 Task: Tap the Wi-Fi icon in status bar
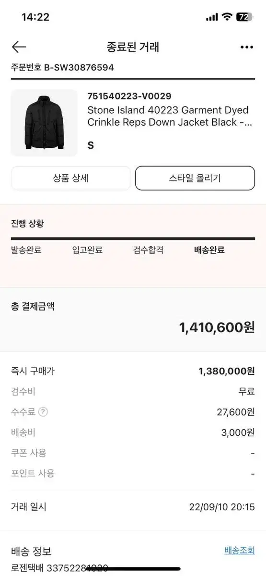(227, 17)
